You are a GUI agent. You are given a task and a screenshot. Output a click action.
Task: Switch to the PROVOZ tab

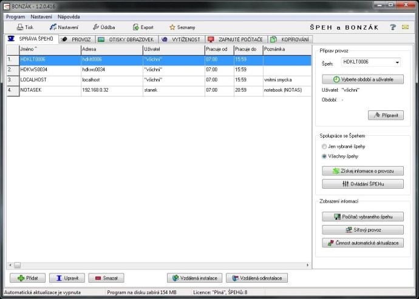click(77, 39)
